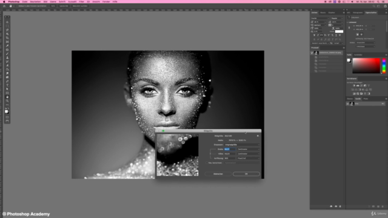The width and height of the screenshot is (388, 218).
Task: Switch to the Farbfelder tab
Action: coord(358,55)
